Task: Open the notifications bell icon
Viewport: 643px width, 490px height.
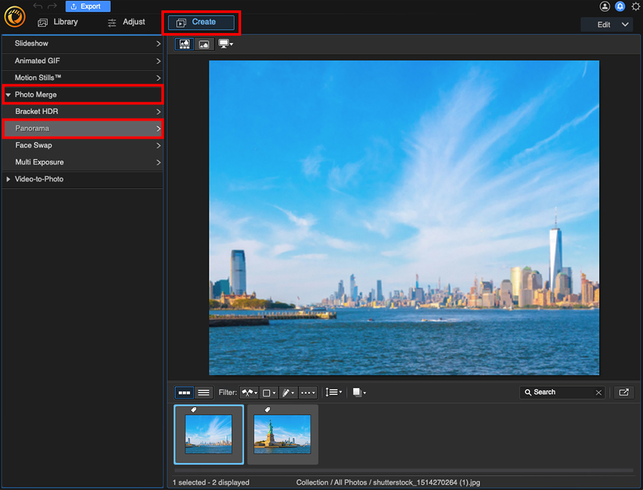Action: coord(620,6)
